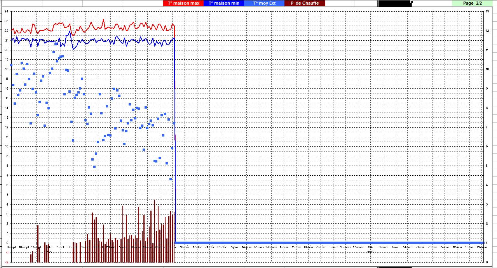Click the '28-janv' x-axis date label
497x268 pixels.
pos(272,247)
